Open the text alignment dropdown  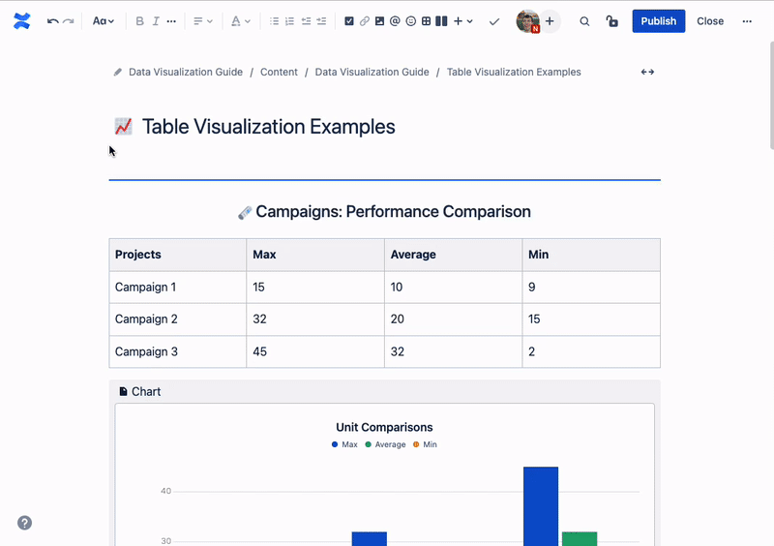pos(203,21)
